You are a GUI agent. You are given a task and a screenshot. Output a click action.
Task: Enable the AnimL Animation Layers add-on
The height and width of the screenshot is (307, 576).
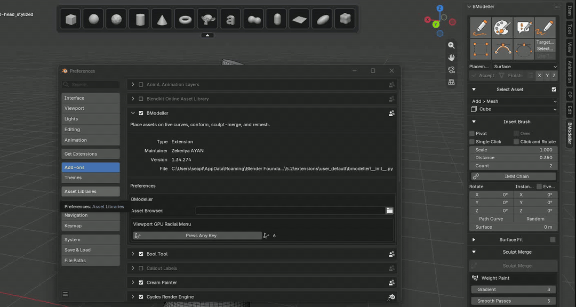tap(141, 84)
